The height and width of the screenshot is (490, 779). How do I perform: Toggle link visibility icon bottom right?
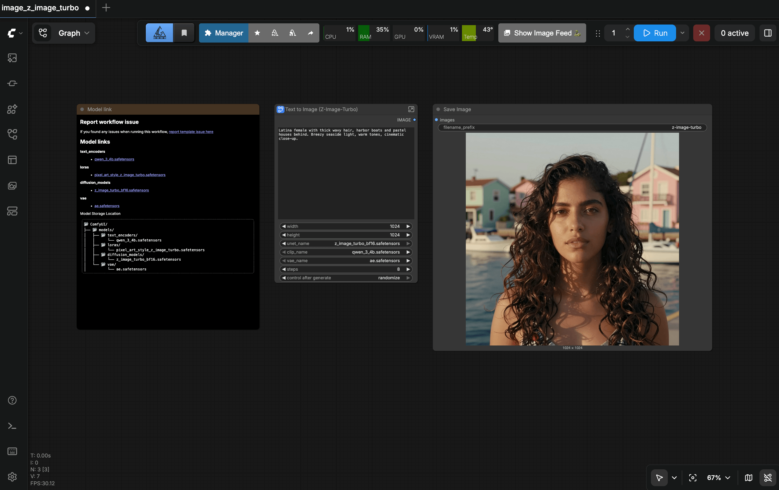point(768,478)
